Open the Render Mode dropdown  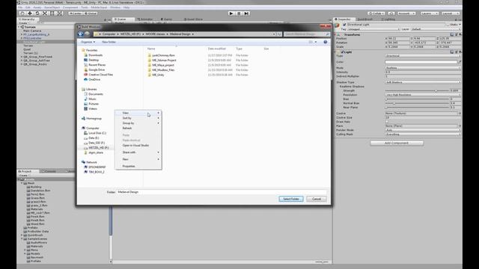click(423, 130)
